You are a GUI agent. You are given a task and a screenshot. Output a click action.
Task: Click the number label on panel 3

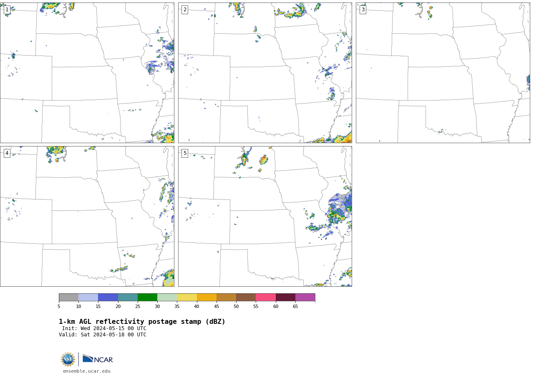coord(363,10)
